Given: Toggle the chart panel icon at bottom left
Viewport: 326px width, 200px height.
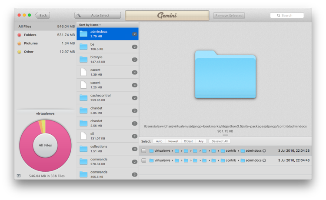Looking at the screenshot, I should pos(19,176).
